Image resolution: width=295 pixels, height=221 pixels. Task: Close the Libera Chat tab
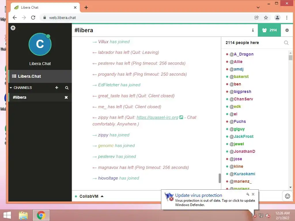pos(75,7)
